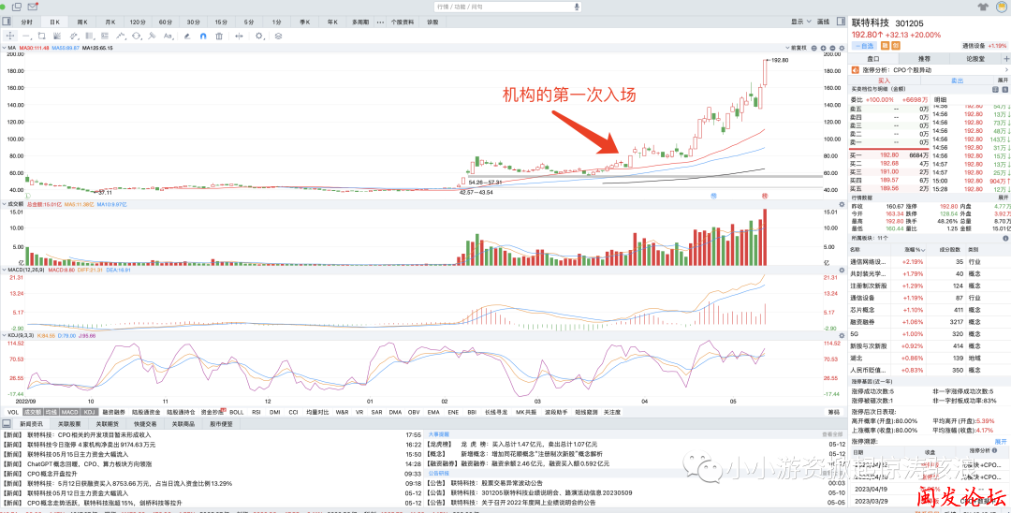The width and height of the screenshot is (1011, 513).
Task: Select the Aa text annotation tool
Action: pos(168,36)
